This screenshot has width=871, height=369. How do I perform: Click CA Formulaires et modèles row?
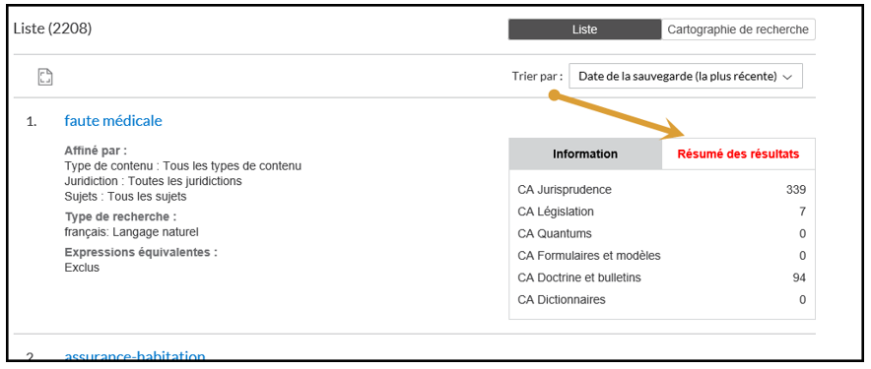click(661, 256)
